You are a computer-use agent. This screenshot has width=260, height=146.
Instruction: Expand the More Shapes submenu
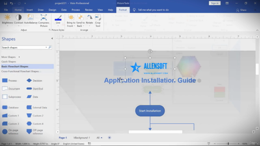pyautogui.click(x=19, y=57)
